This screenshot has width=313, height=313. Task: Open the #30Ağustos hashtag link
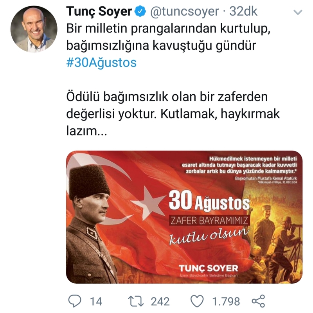click(x=101, y=63)
